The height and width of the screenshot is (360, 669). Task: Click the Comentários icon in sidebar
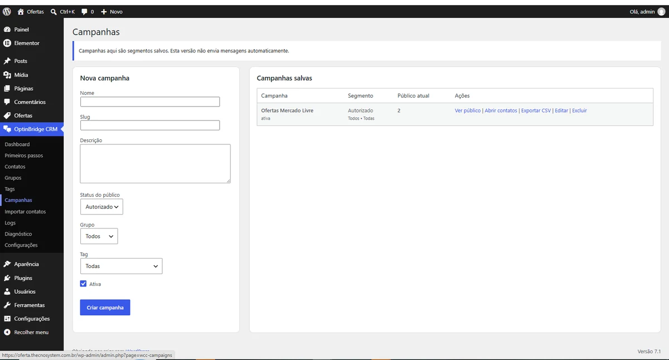click(7, 102)
